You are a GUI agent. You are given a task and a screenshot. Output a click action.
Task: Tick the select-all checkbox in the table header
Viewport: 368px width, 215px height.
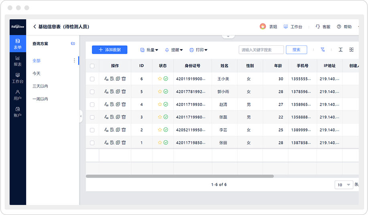tap(92, 66)
